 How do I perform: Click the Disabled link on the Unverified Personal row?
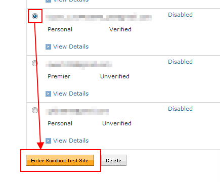pyautogui.click(x=180, y=109)
